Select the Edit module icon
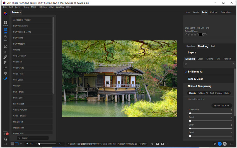 (x=6, y=31)
